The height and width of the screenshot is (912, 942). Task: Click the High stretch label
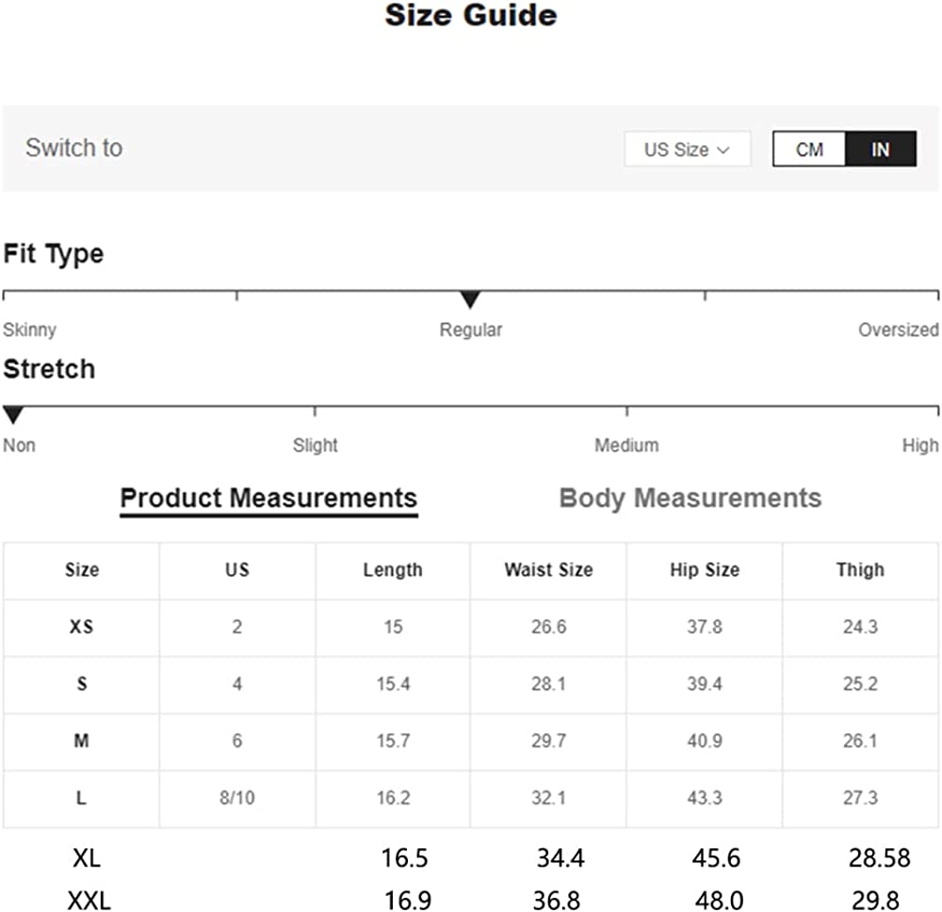[919, 445]
